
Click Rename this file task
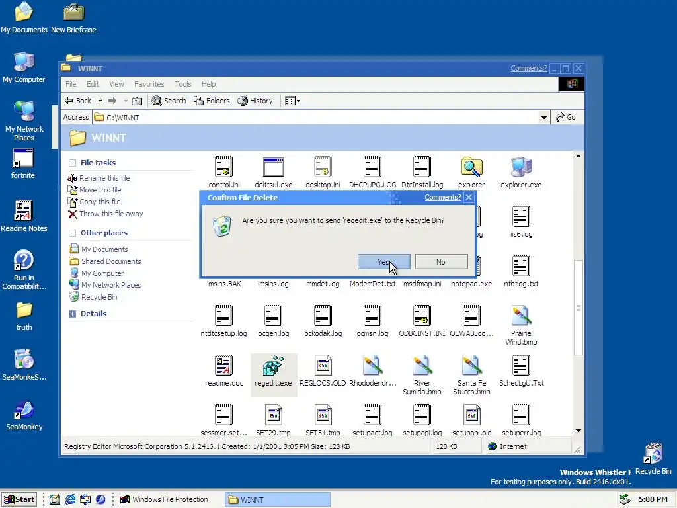pos(99,178)
